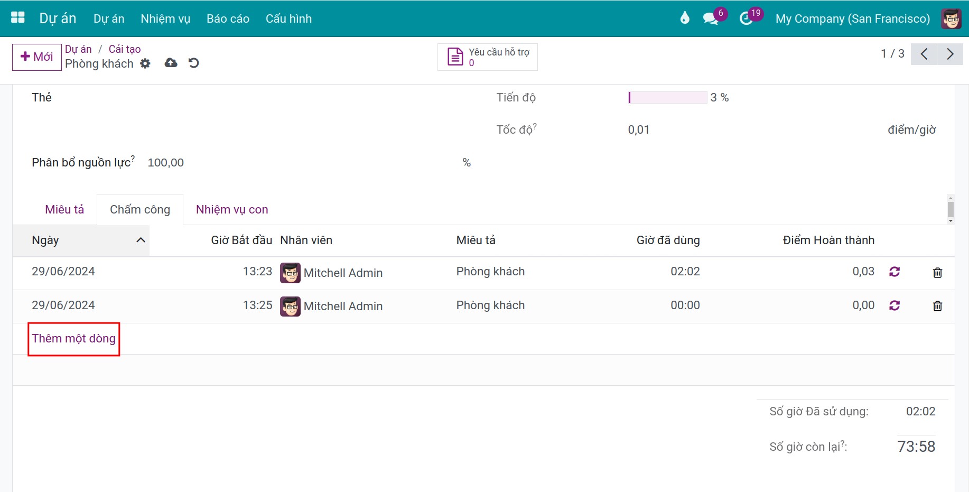Switch to the Chấm công tab
969x492 pixels.
pos(140,209)
